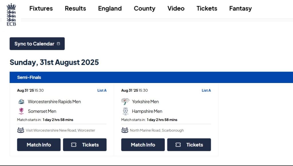Click the ECB three lions logo
The height and width of the screenshot is (166, 293).
click(x=11, y=14)
